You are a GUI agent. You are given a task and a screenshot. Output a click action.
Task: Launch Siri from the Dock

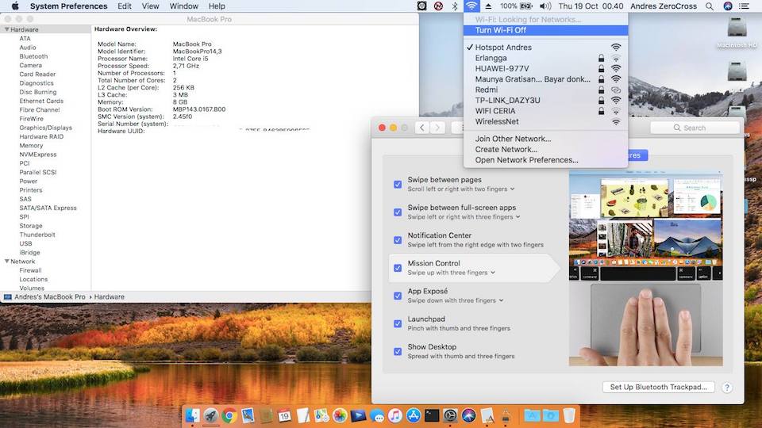(469, 415)
